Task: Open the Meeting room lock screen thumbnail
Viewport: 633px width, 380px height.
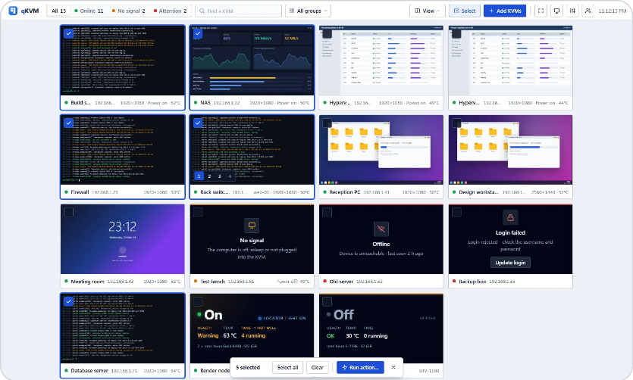Action: tap(122, 239)
